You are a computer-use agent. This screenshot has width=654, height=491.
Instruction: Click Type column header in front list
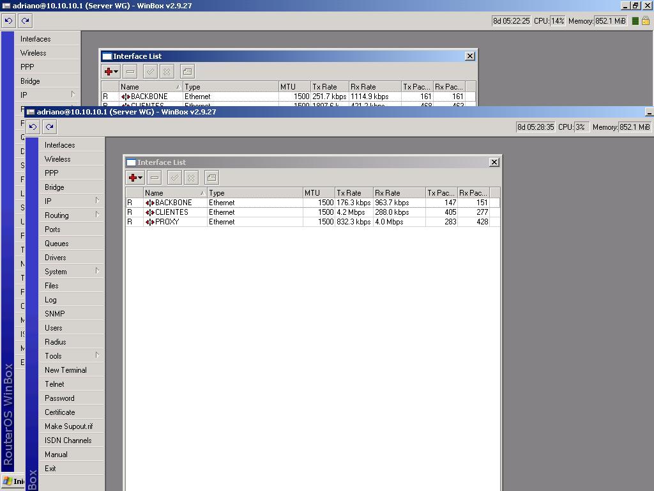pos(255,193)
